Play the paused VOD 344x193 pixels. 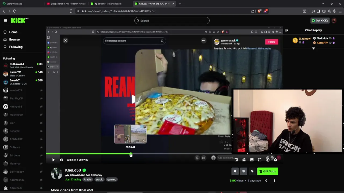(53, 160)
